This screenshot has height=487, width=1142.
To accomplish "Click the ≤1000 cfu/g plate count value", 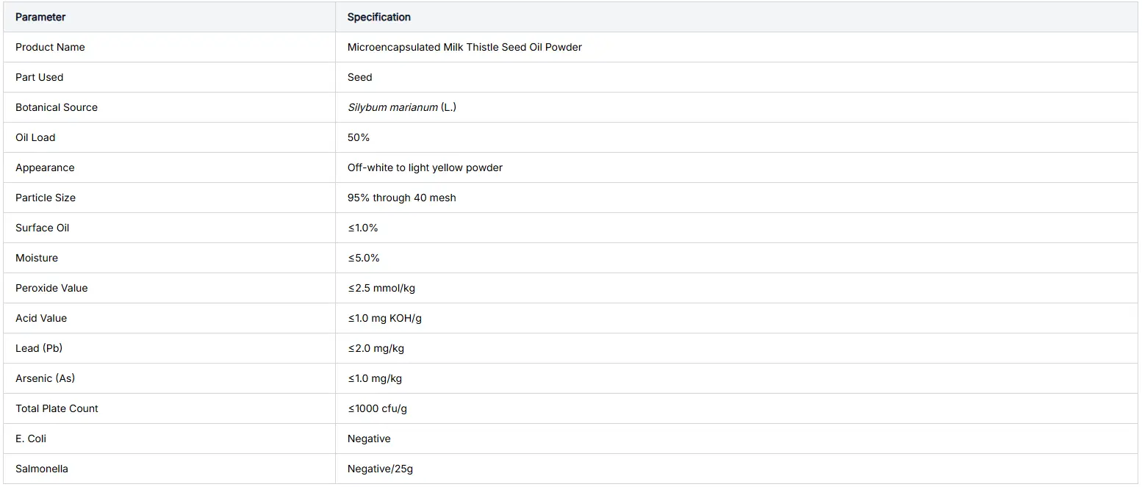I will point(378,408).
